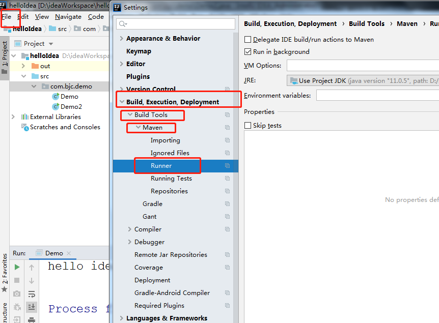Select Ignored Files under Maven
This screenshot has width=439, height=323.
pyautogui.click(x=170, y=153)
